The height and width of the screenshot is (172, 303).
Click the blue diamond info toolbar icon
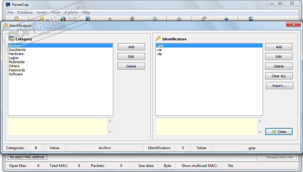[x=226, y=19]
